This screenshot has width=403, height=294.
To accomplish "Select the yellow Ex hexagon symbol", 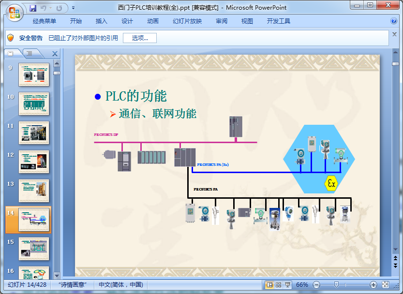I will pyautogui.click(x=331, y=183).
